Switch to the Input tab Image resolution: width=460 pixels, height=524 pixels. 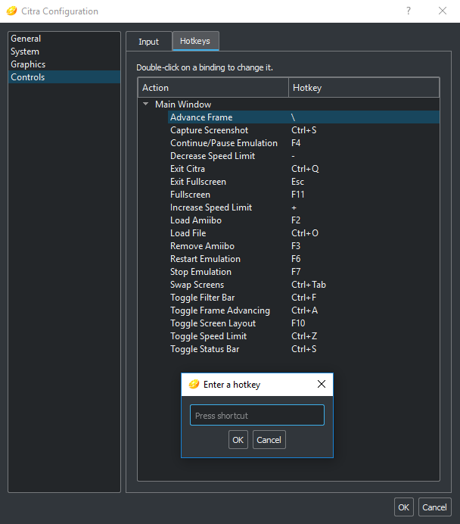(x=148, y=42)
